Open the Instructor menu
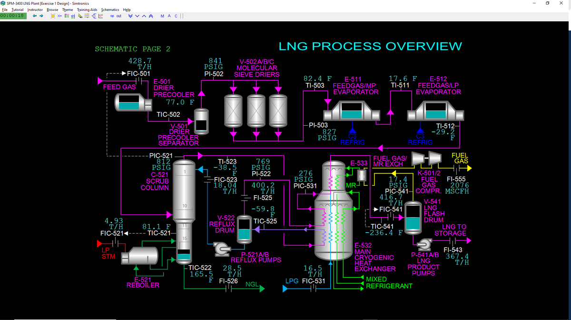Image resolution: width=571 pixels, height=320 pixels. 35,10
